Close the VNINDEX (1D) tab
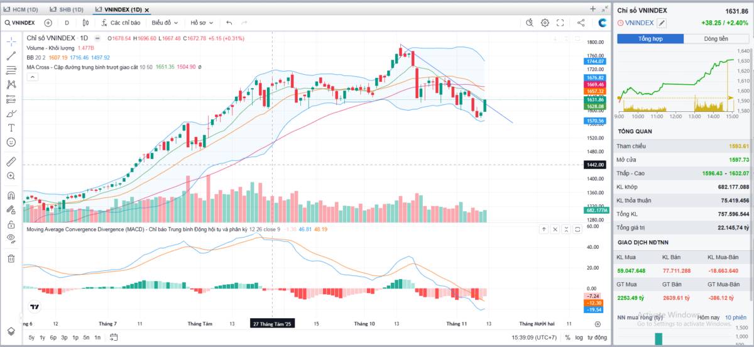Viewport: 754px width, 347px height. point(146,10)
